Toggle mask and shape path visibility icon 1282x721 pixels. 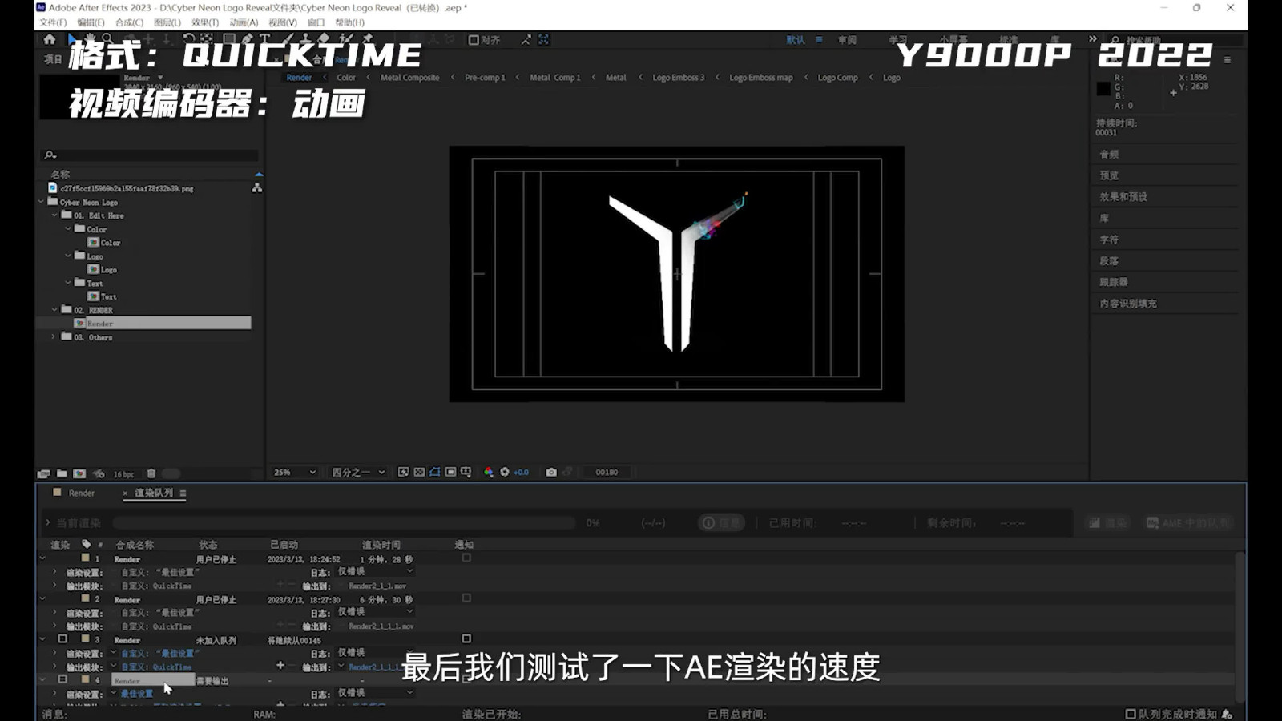tap(435, 472)
